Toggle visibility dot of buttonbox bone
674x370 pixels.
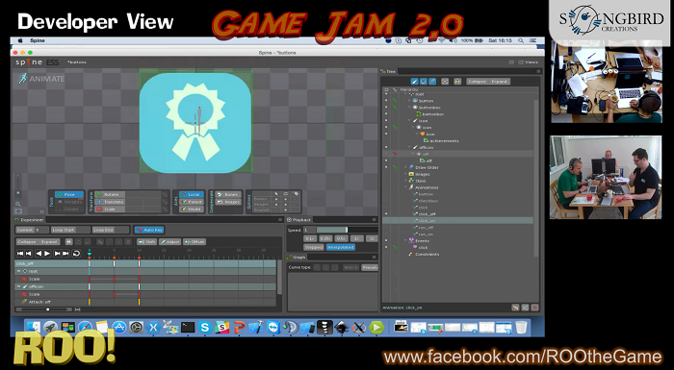386,108
